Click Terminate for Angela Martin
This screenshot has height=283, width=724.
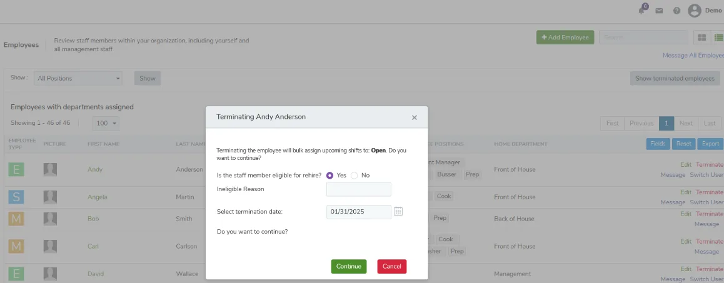710,192
